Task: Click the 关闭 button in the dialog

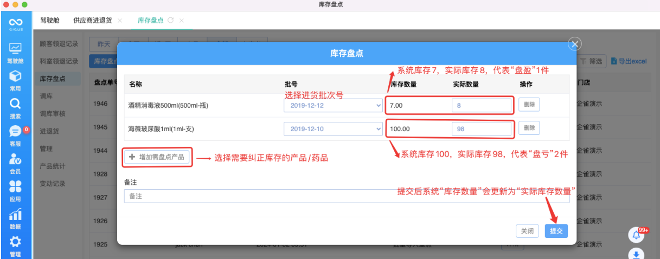Action: tap(528, 231)
